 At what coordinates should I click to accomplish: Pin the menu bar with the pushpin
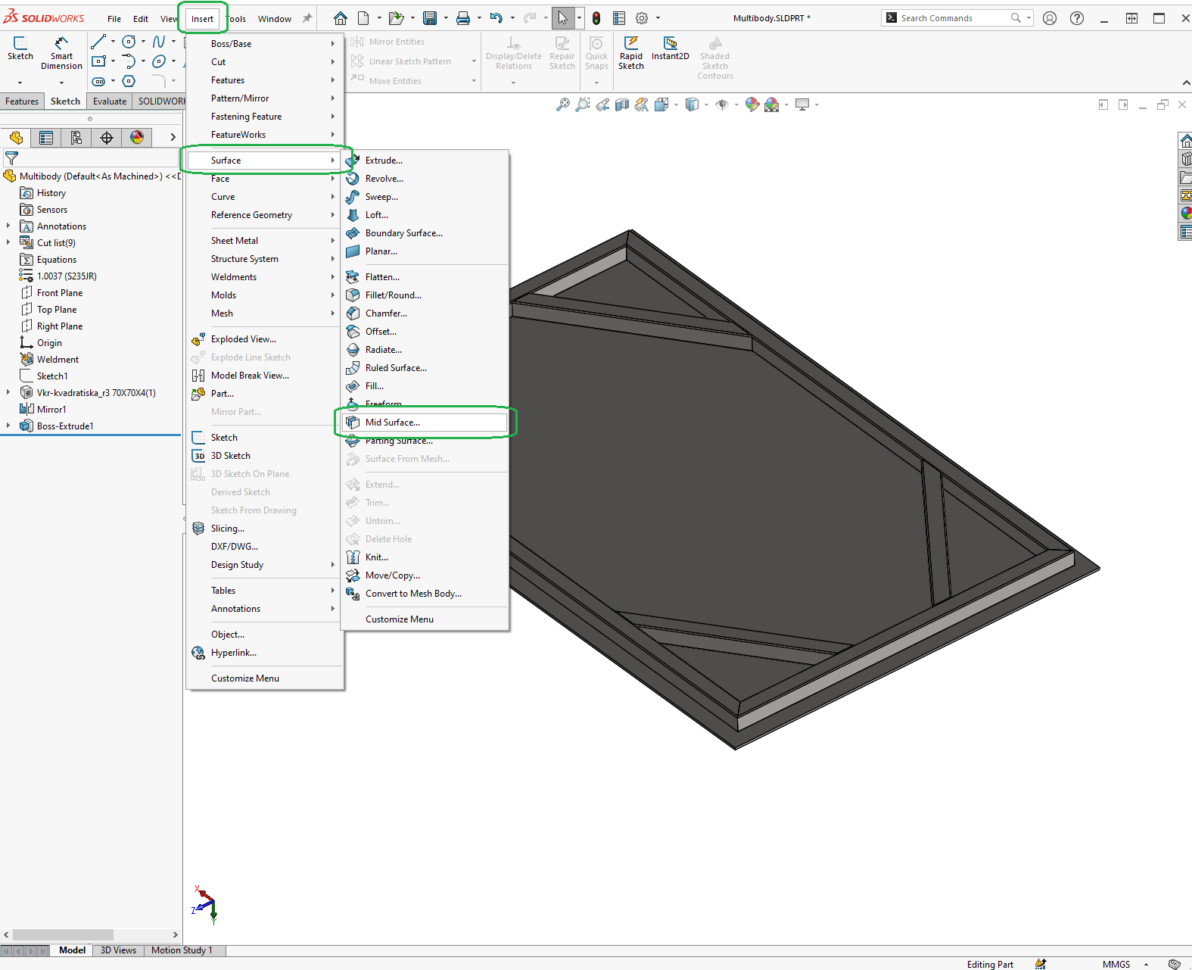(x=307, y=18)
